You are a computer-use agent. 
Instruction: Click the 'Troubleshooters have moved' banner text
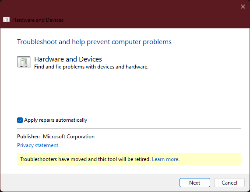(85, 159)
